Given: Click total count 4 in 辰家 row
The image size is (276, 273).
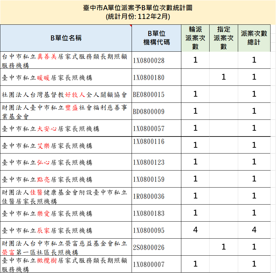Looking at the screenshot, I should click(x=254, y=230).
